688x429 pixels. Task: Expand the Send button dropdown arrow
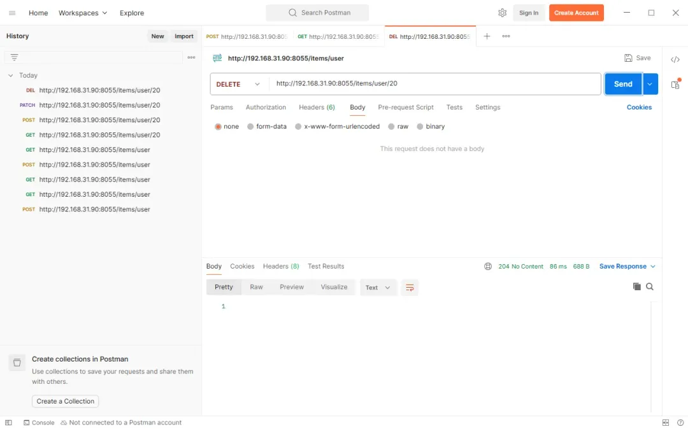(650, 84)
